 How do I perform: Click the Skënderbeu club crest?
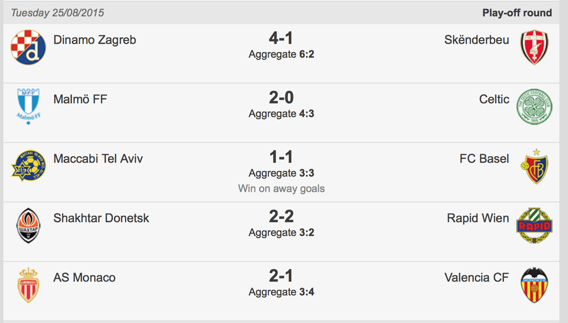pyautogui.click(x=534, y=47)
